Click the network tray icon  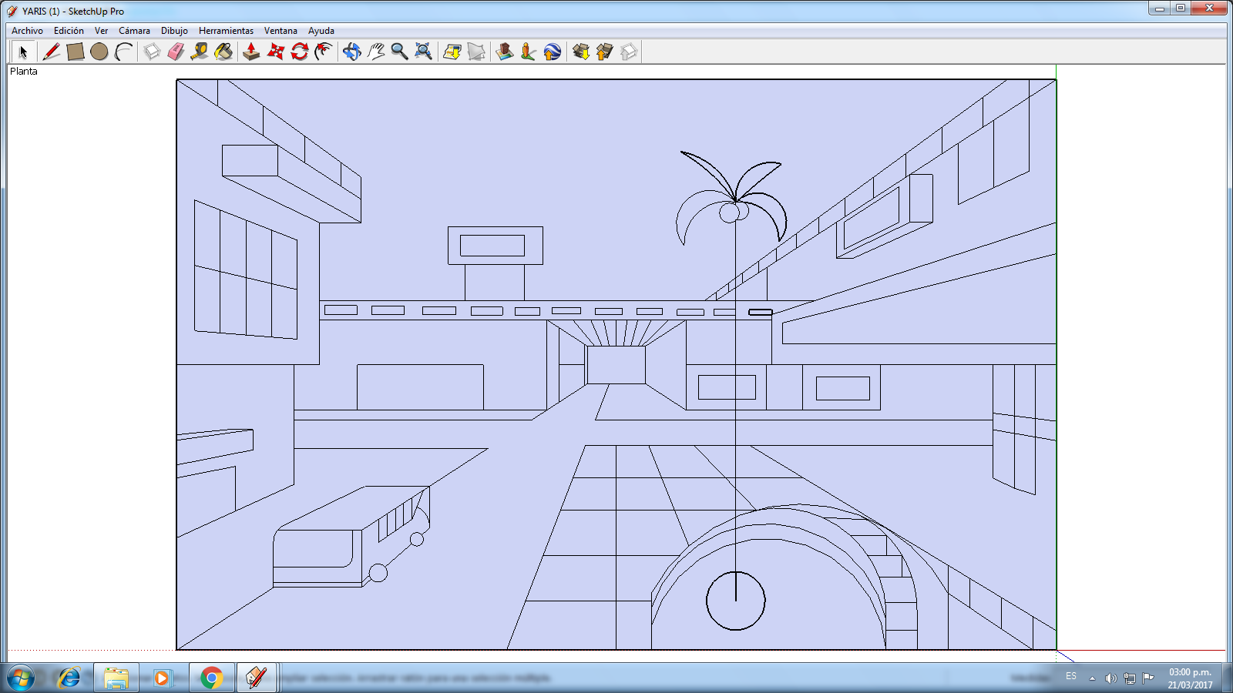coord(1130,678)
